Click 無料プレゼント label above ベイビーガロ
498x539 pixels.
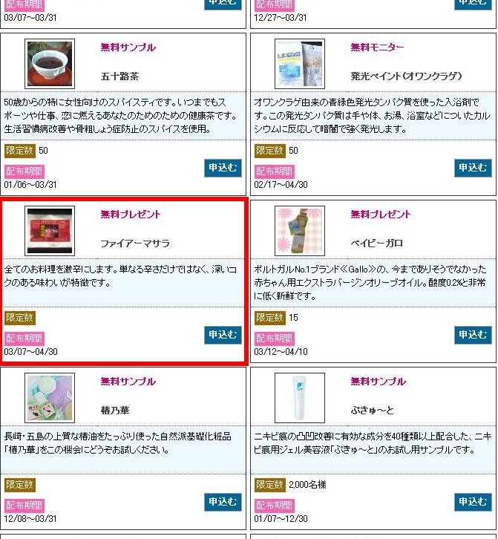point(381,214)
